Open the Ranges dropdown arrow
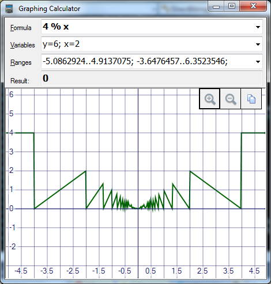The image size is (271, 284). pos(258,62)
